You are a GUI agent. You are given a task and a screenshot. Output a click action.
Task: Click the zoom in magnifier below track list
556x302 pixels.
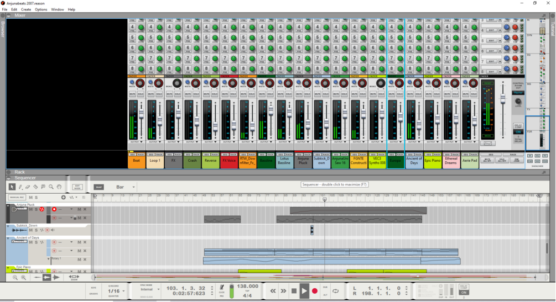pos(23,278)
